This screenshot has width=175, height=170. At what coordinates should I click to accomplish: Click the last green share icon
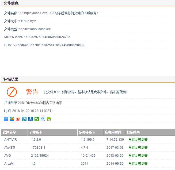49,119
